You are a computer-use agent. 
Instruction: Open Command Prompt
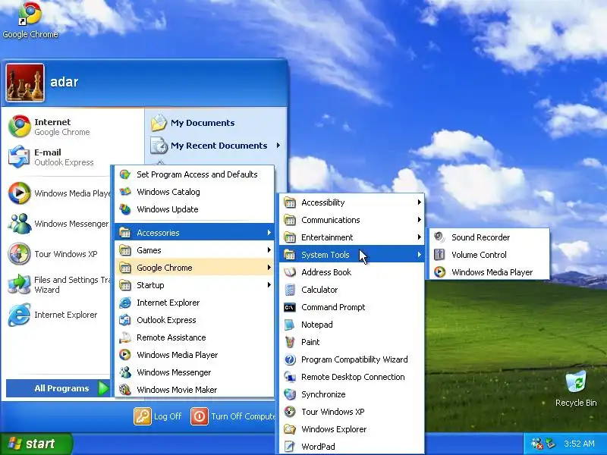[352, 307]
